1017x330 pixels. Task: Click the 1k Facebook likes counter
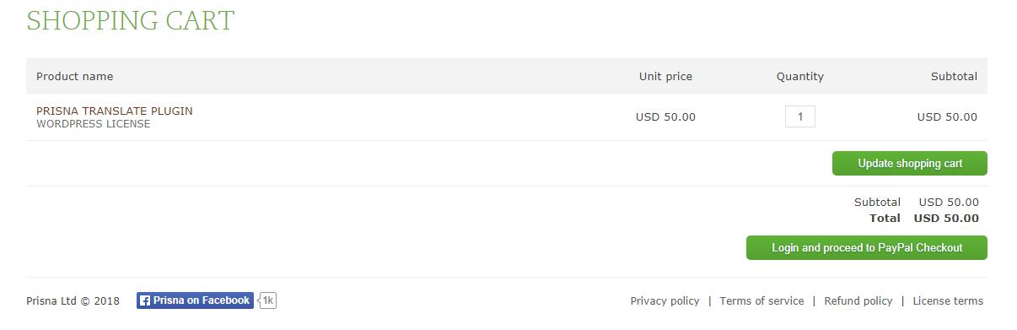(267, 300)
